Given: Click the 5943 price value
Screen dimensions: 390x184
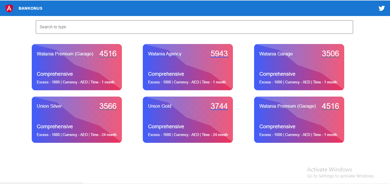Looking at the screenshot, I should point(219,53).
